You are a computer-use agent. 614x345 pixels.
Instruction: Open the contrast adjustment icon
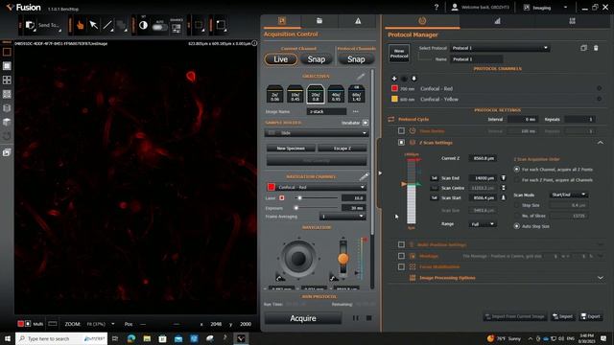pos(143,26)
